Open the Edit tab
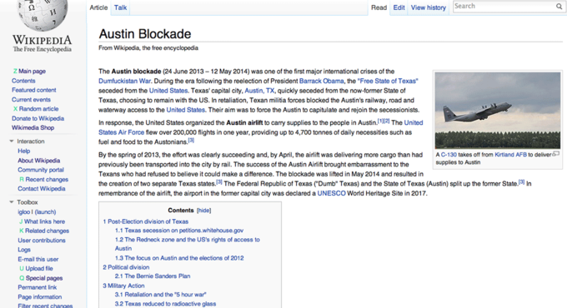This screenshot has height=308, width=567. (x=399, y=7)
